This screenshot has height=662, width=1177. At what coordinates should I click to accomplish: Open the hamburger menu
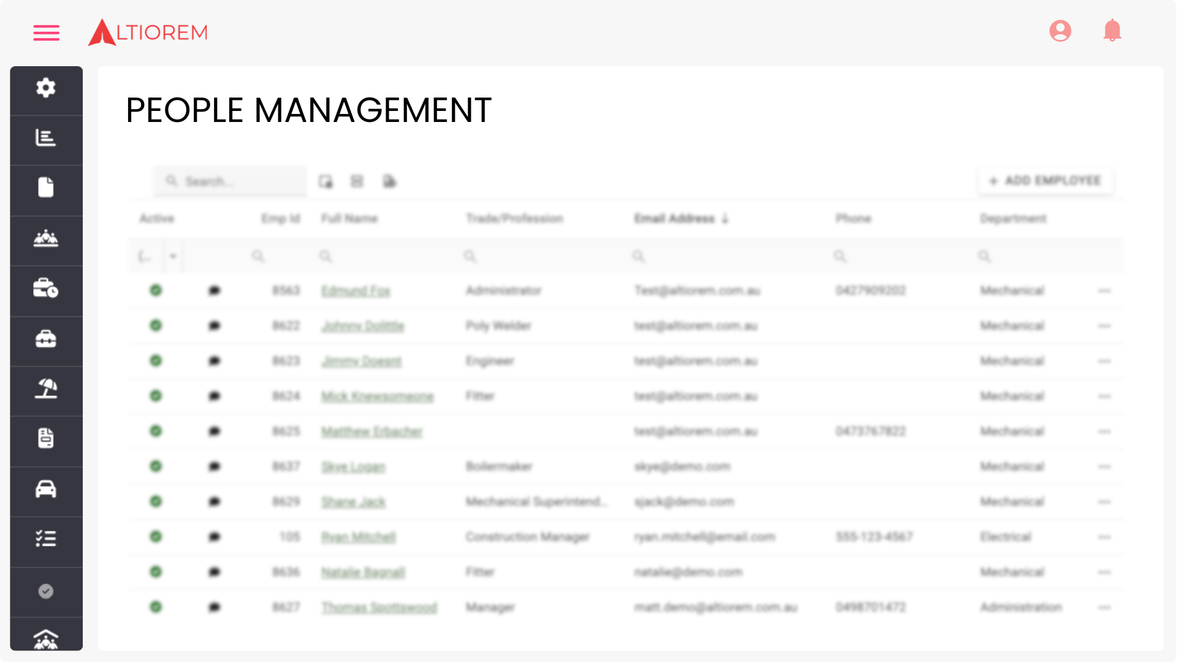click(46, 32)
